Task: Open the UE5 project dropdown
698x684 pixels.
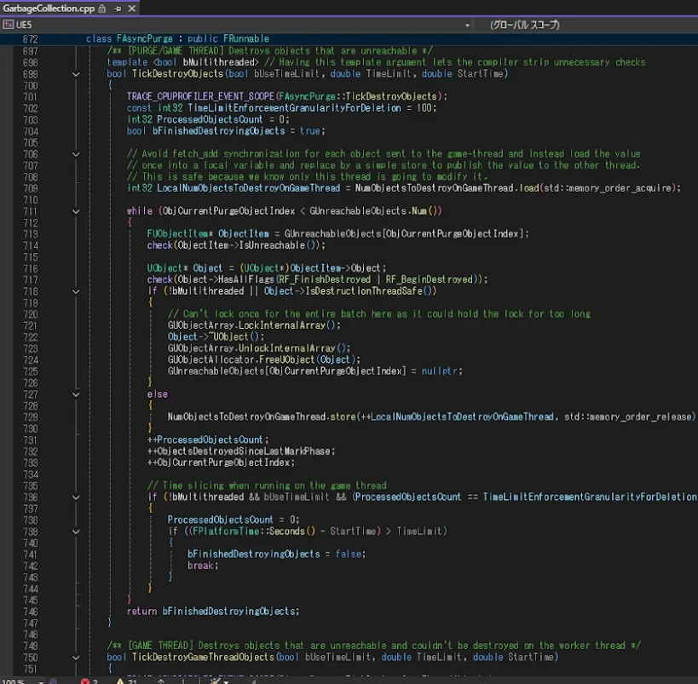Action: [x=466, y=26]
